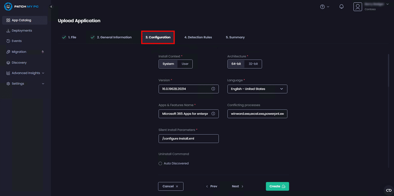This screenshot has width=394, height=196.
Task: Open the Language dropdown
Action: coord(257,89)
